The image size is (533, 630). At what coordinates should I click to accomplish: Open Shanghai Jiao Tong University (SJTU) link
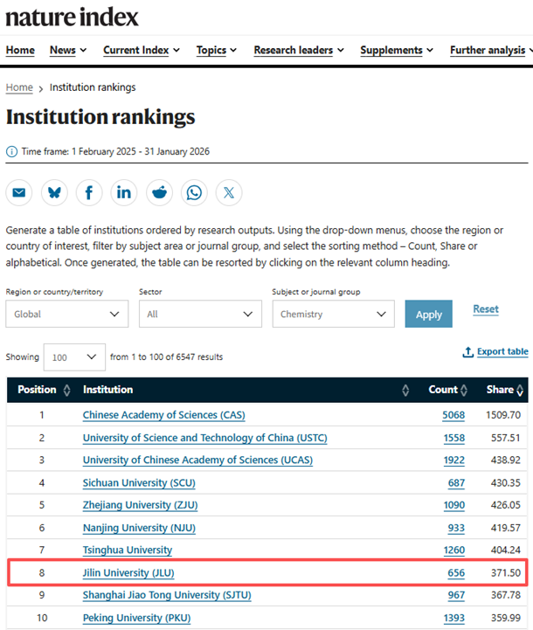pyautogui.click(x=167, y=595)
